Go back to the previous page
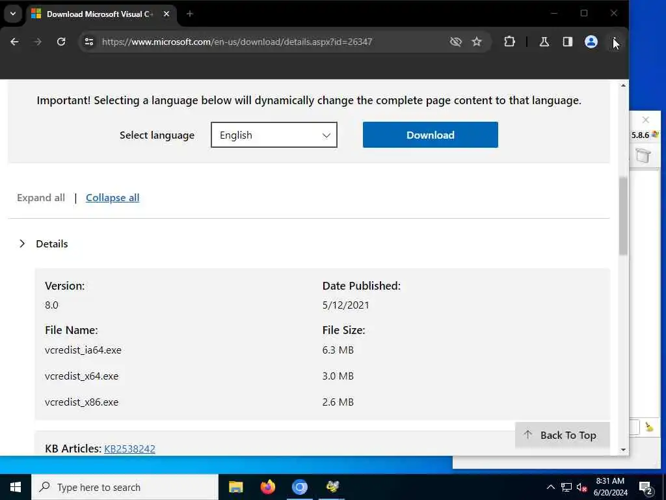The width and height of the screenshot is (666, 500). click(14, 42)
